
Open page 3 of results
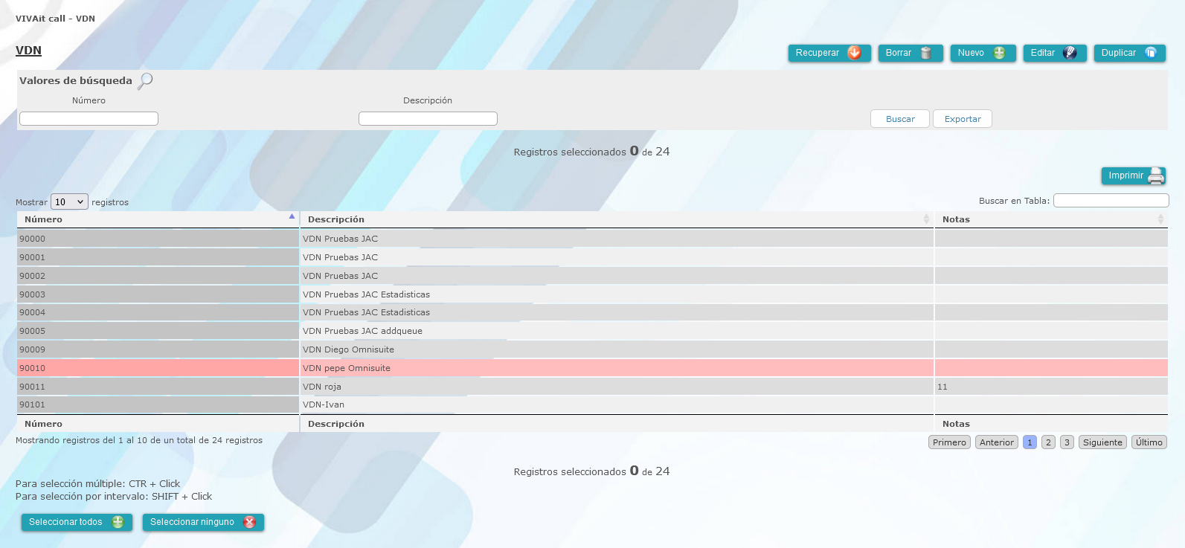coord(1067,442)
